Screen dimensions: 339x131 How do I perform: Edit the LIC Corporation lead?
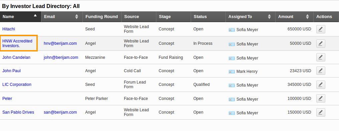[x=321, y=85]
